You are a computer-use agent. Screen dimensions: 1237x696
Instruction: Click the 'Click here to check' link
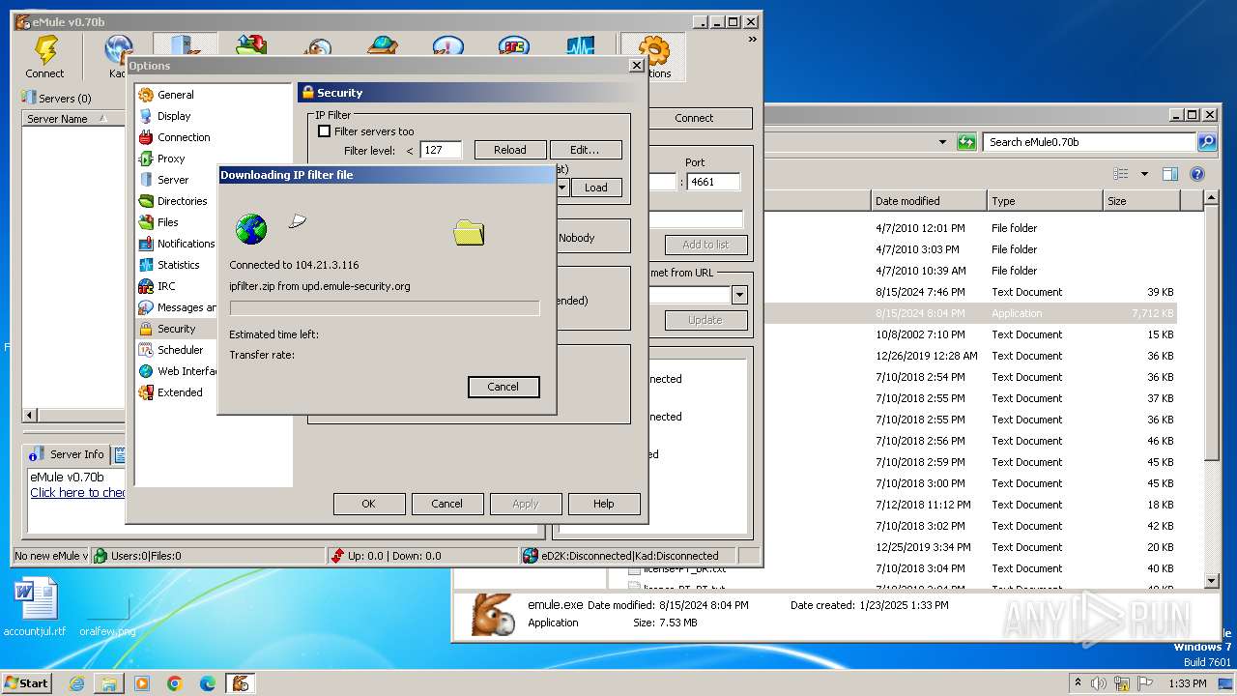click(77, 493)
